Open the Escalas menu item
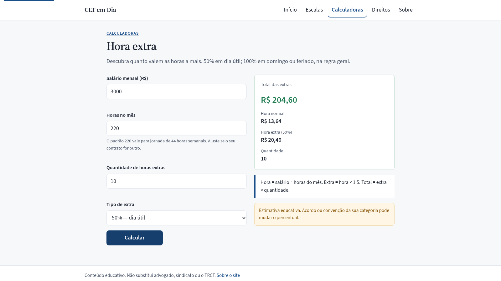Screen dimensions: 501x281 pos(314,10)
